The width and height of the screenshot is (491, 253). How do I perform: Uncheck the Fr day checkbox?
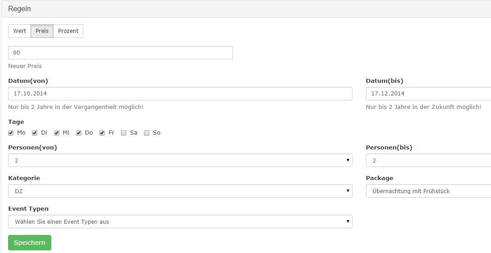[x=102, y=133]
